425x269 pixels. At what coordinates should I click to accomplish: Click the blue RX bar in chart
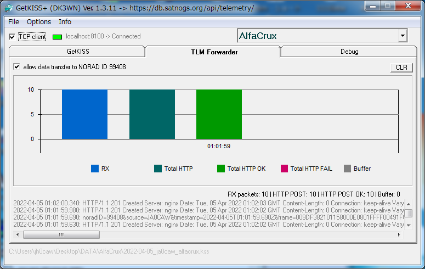(x=84, y=114)
